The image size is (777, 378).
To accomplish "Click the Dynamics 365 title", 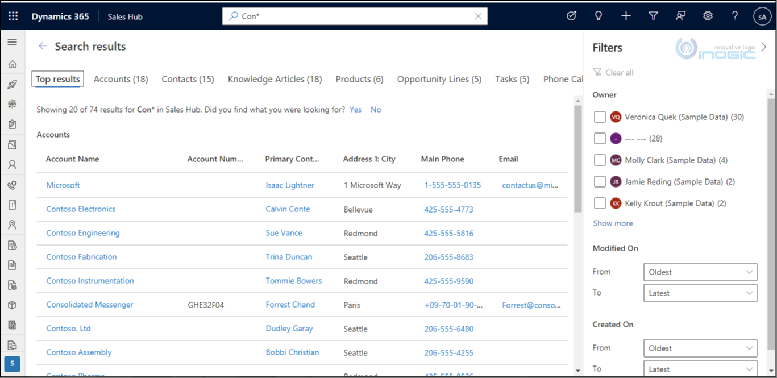I will [60, 16].
